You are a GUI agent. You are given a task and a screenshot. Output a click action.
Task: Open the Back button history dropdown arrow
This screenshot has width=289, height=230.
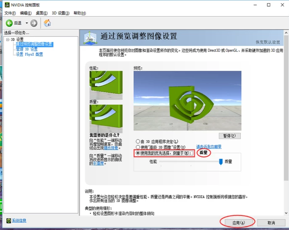pyautogui.click(x=27, y=23)
